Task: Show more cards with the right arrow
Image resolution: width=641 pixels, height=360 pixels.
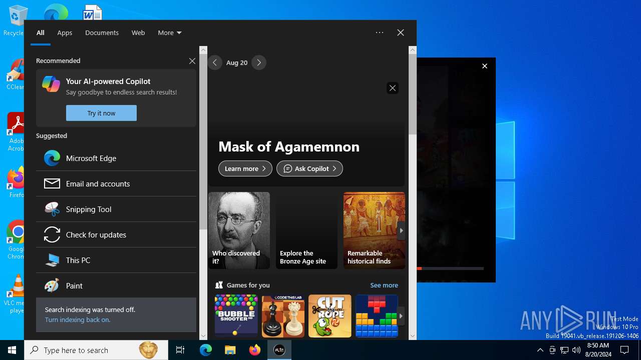Action: pyautogui.click(x=401, y=230)
